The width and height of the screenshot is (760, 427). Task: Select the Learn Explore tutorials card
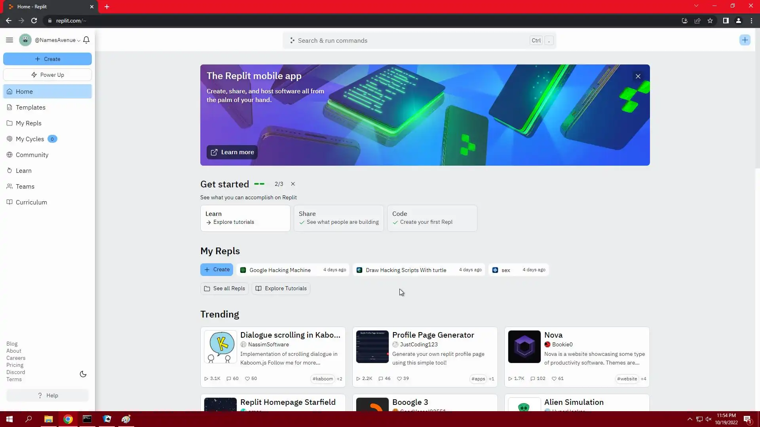pos(245,218)
